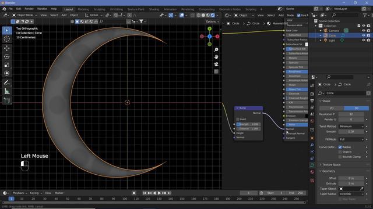Toggle camera view icon in viewport

[216, 64]
